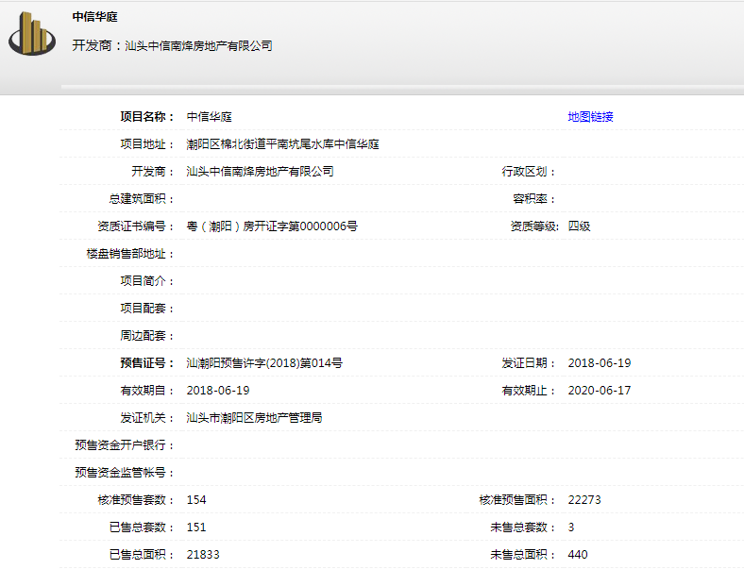The width and height of the screenshot is (744, 586).
Task: Click the 有效期自 date value
Action: click(218, 391)
